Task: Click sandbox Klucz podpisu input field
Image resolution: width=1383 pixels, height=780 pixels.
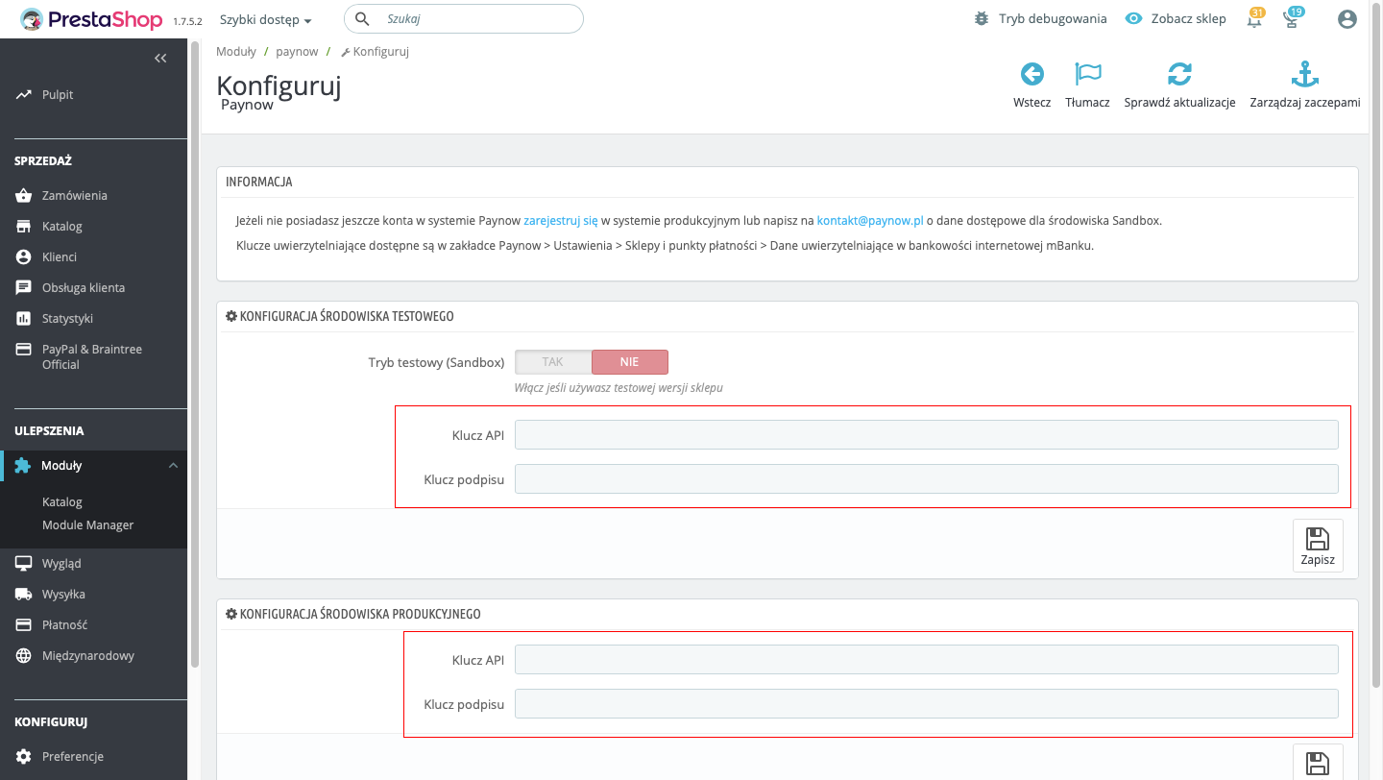Action: (x=927, y=479)
